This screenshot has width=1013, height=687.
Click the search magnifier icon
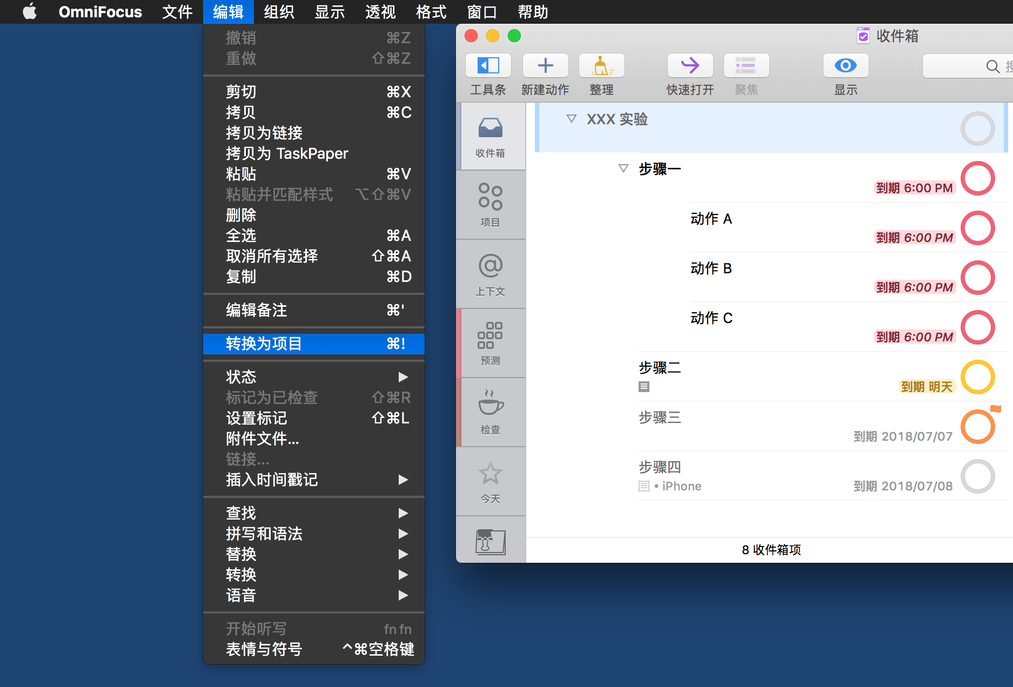tap(992, 66)
